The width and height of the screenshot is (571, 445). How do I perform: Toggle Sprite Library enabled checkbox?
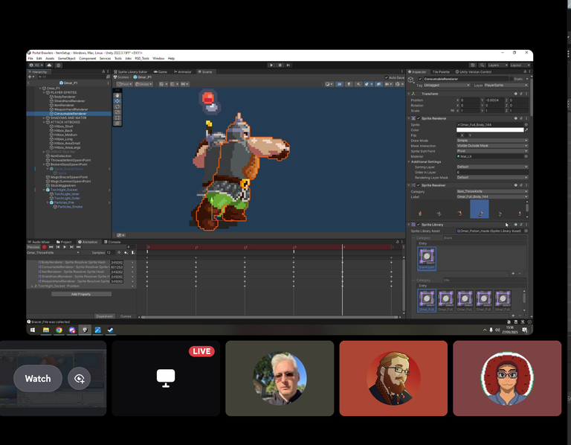point(418,225)
